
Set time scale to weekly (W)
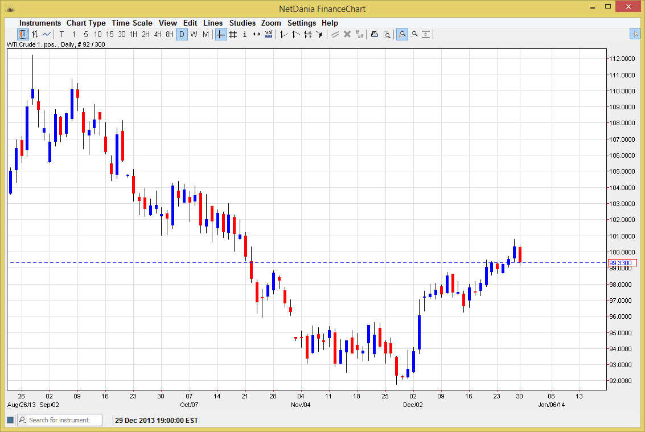[194, 34]
